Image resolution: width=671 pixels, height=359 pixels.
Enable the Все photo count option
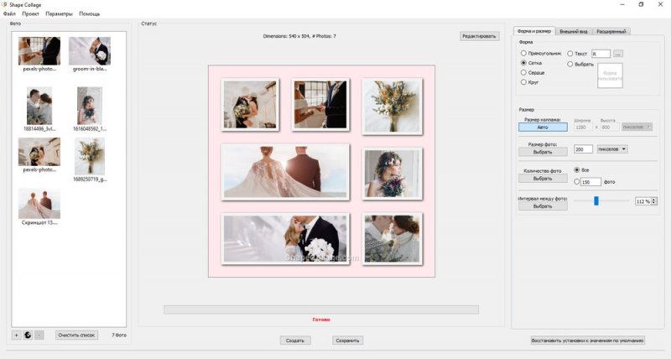pos(576,170)
